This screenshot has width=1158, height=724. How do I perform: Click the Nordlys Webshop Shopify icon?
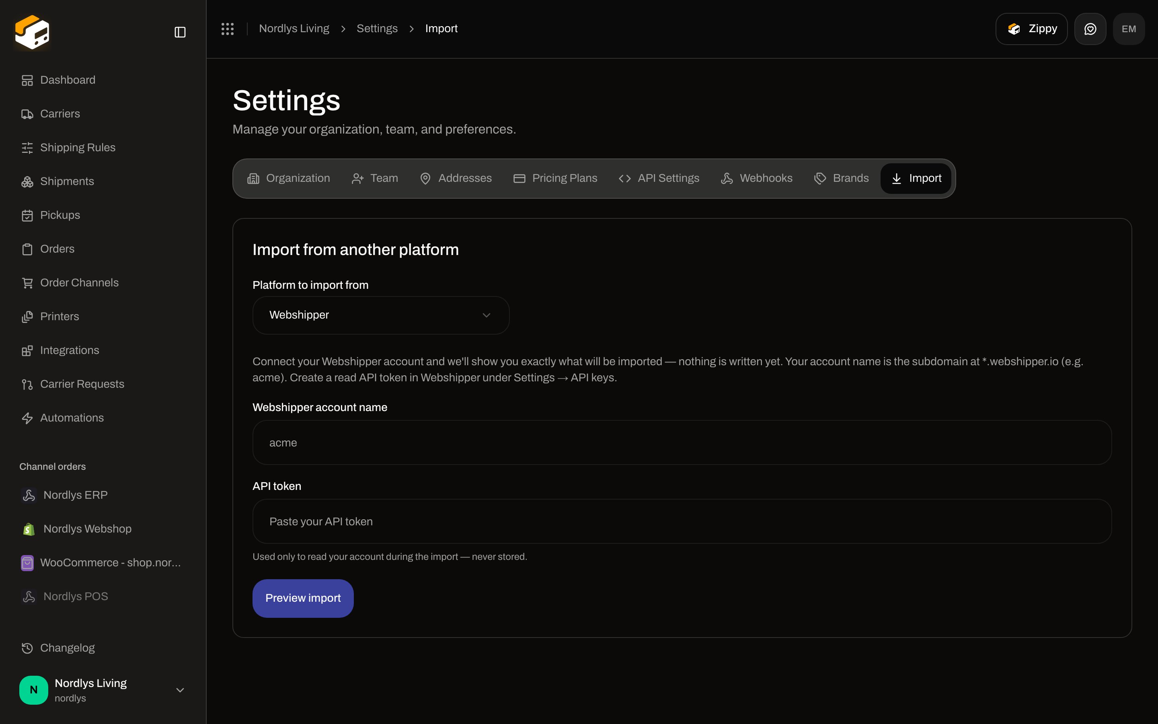click(29, 529)
